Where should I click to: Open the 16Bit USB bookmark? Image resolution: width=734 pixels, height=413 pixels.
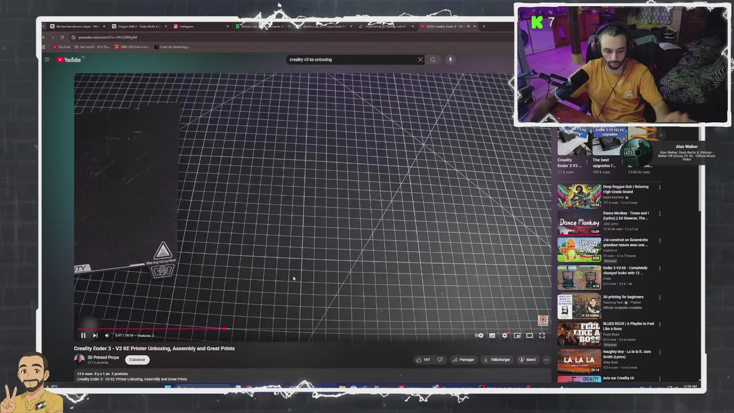click(x=132, y=47)
